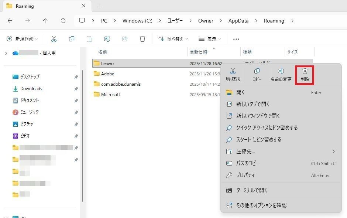This screenshot has width=347, height=218.
Task: Select パスのコピー in the context menu
Action: pos(247,163)
